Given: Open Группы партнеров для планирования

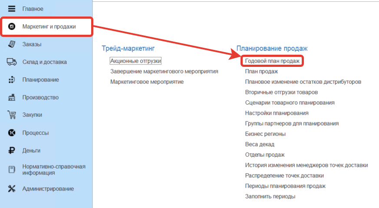Looking at the screenshot, I should [292, 123].
